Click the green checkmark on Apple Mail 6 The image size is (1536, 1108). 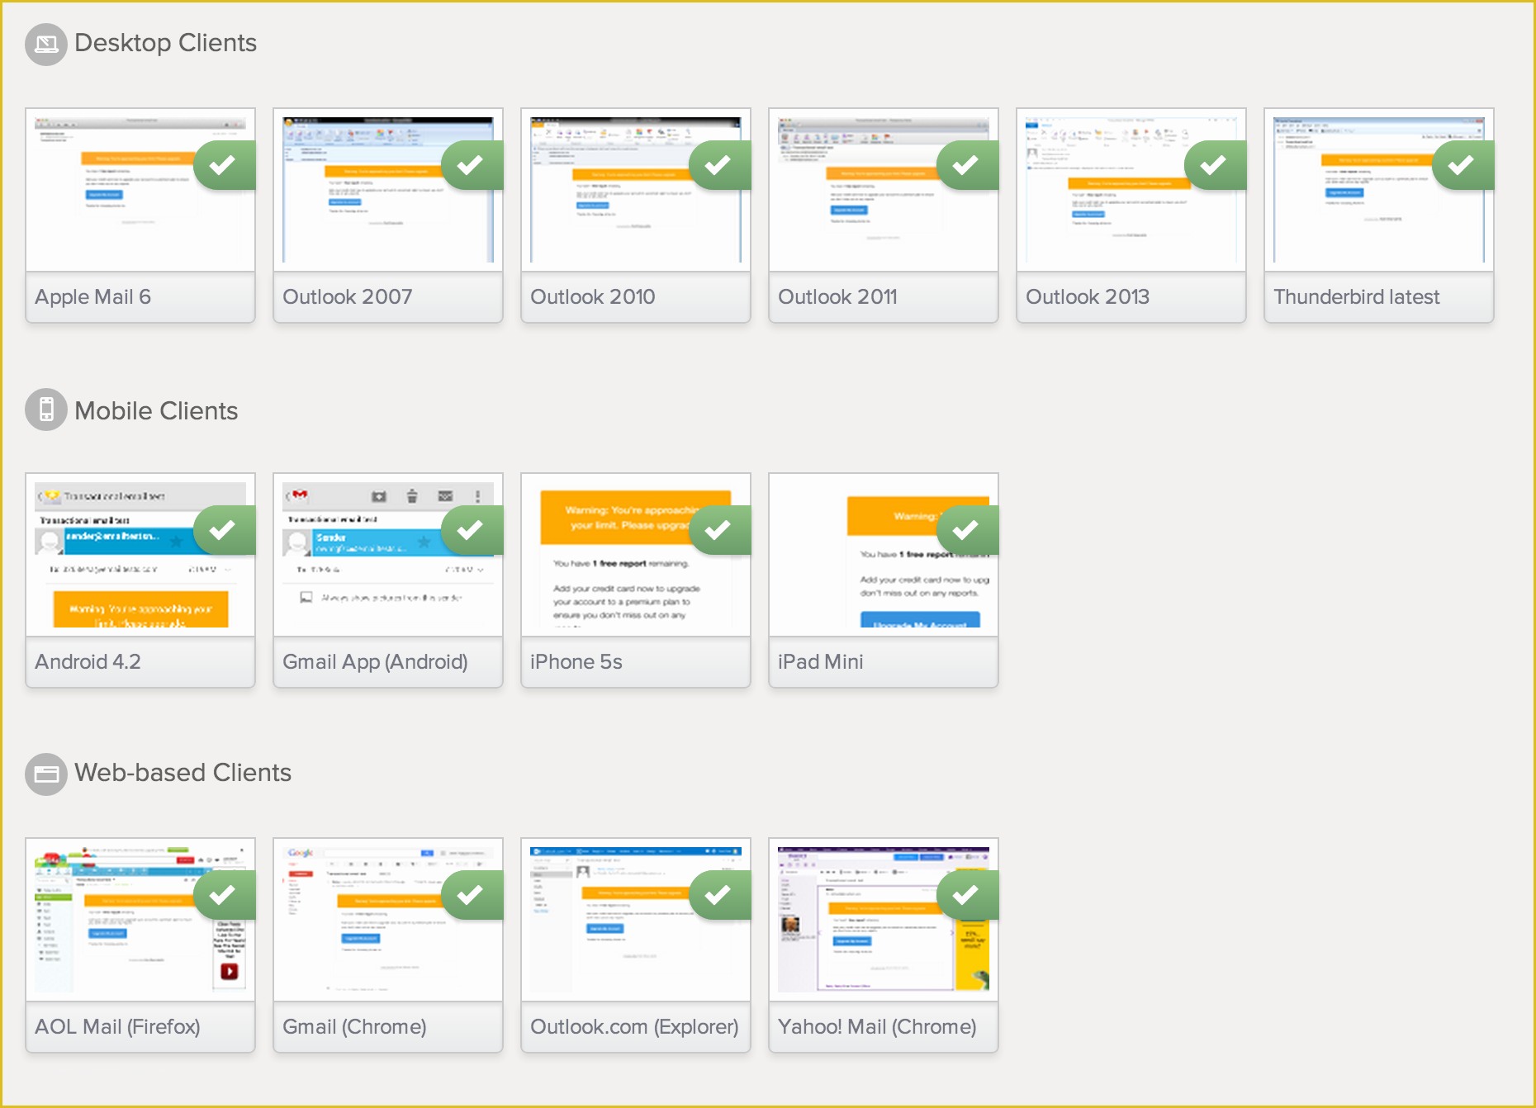(x=225, y=165)
